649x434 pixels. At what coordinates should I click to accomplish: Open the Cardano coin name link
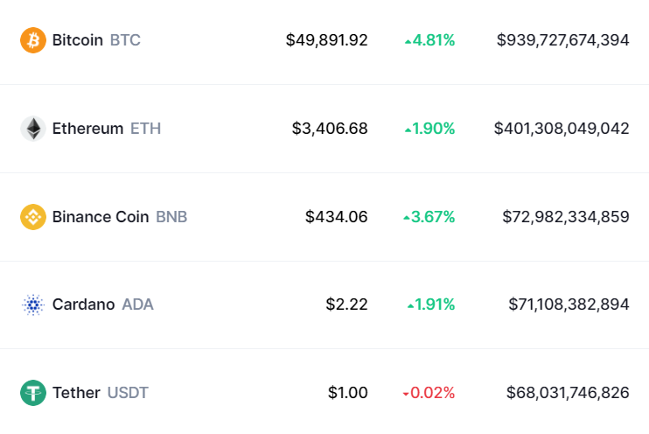point(83,304)
